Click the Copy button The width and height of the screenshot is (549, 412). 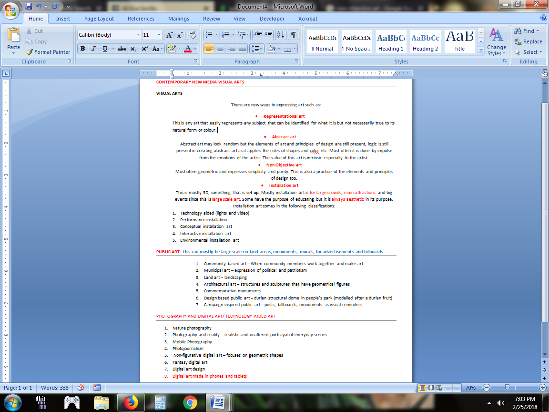36,41
